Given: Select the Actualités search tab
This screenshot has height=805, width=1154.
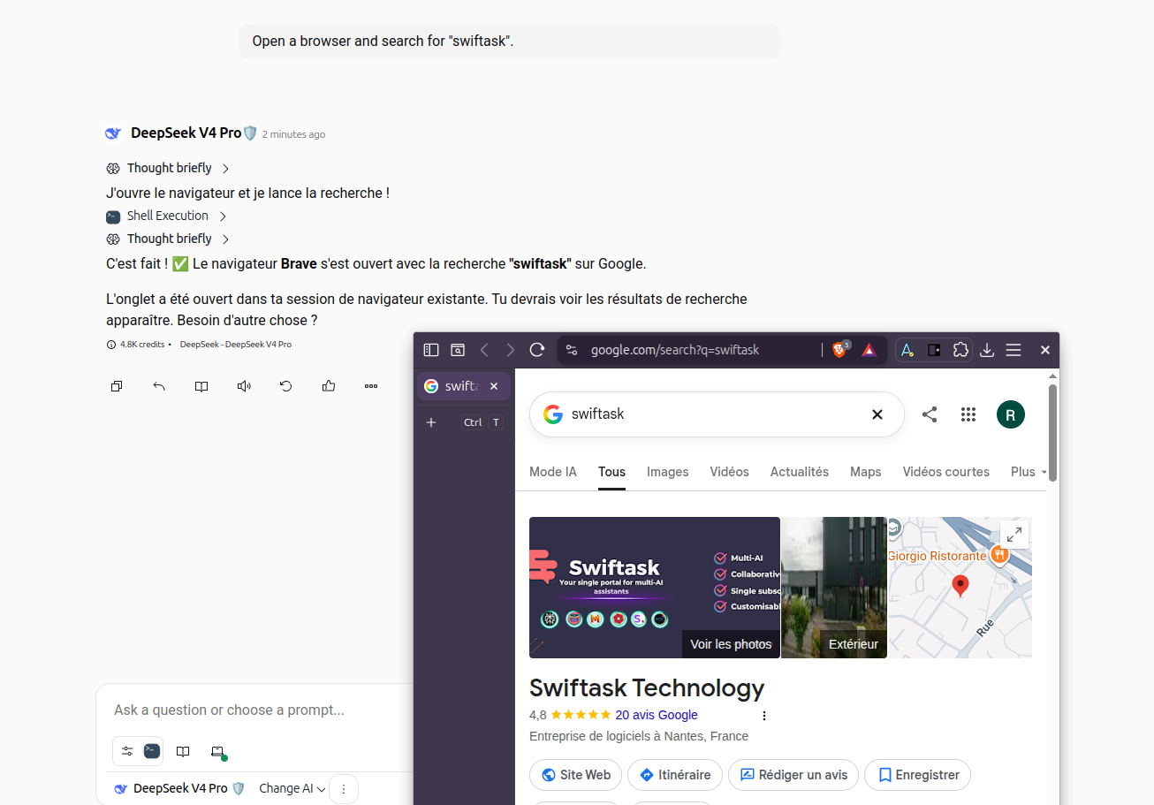Looking at the screenshot, I should (x=800, y=472).
